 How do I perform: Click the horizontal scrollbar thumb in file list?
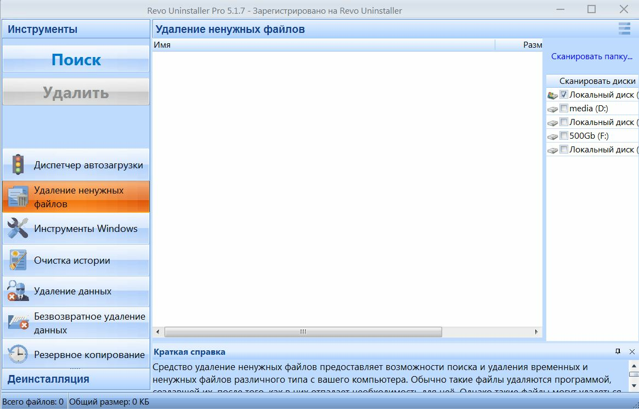click(303, 332)
